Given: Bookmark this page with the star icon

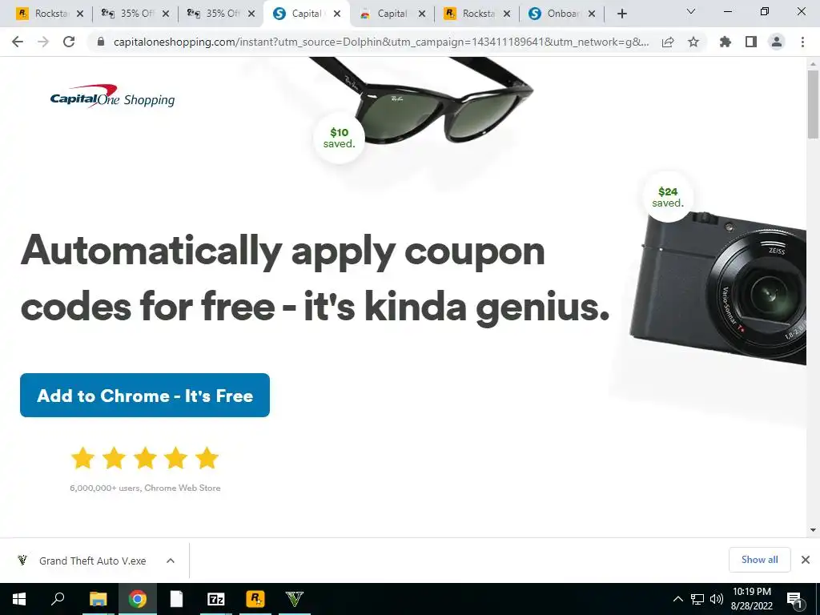Looking at the screenshot, I should point(693,42).
